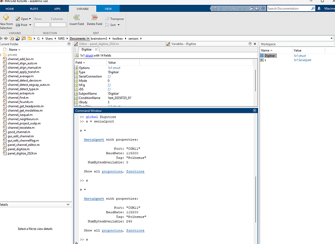This screenshot has height=244, width=335.
Task: Switch to the VARIABLE ribbon tab
Action: coord(82,9)
